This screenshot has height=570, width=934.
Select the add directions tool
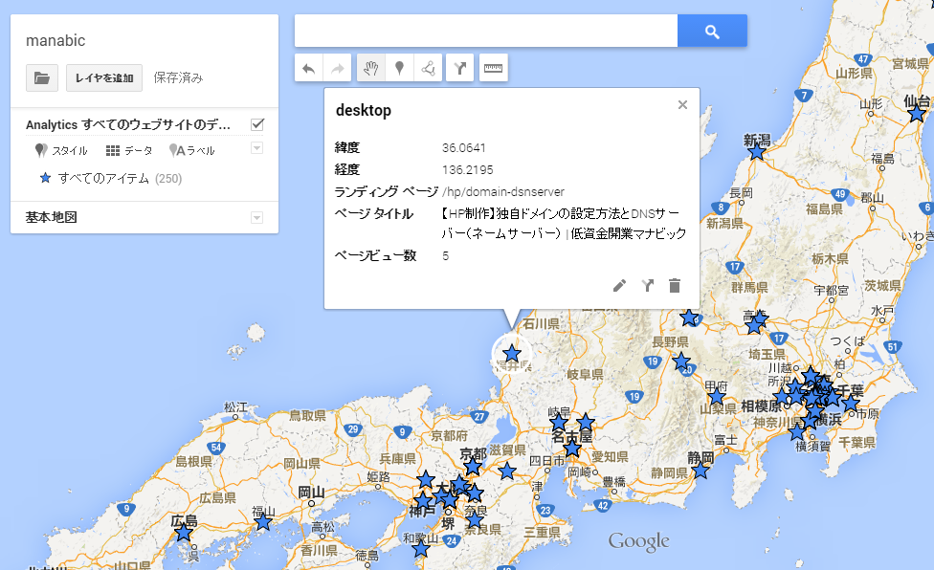(460, 69)
